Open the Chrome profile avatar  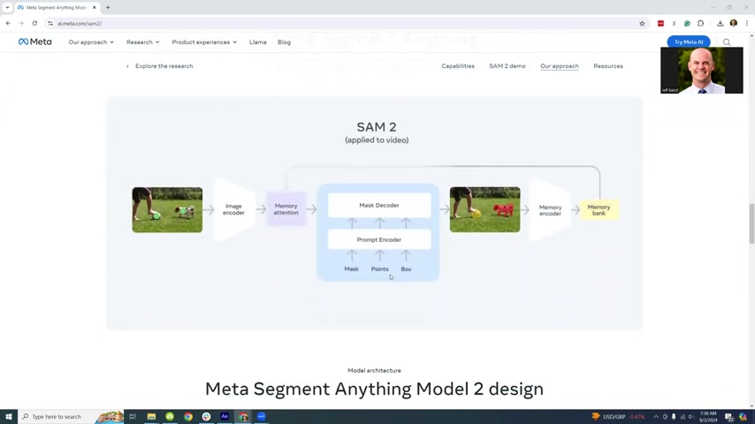(x=733, y=23)
